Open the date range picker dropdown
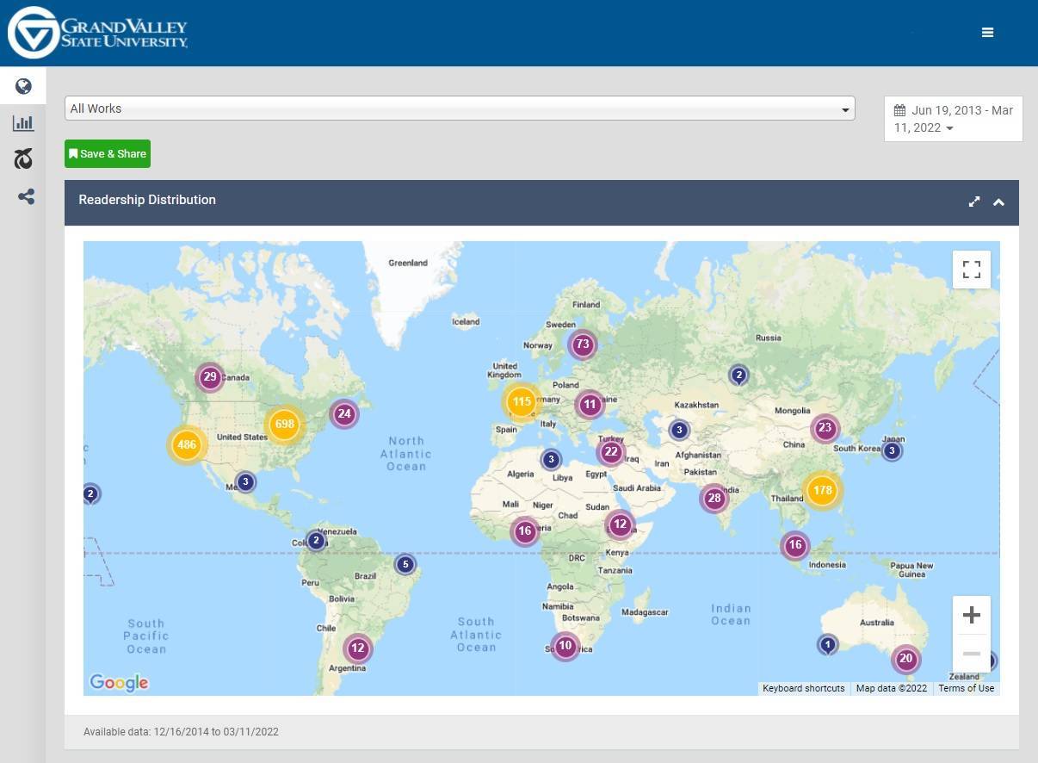This screenshot has height=763, width=1038. (x=953, y=119)
